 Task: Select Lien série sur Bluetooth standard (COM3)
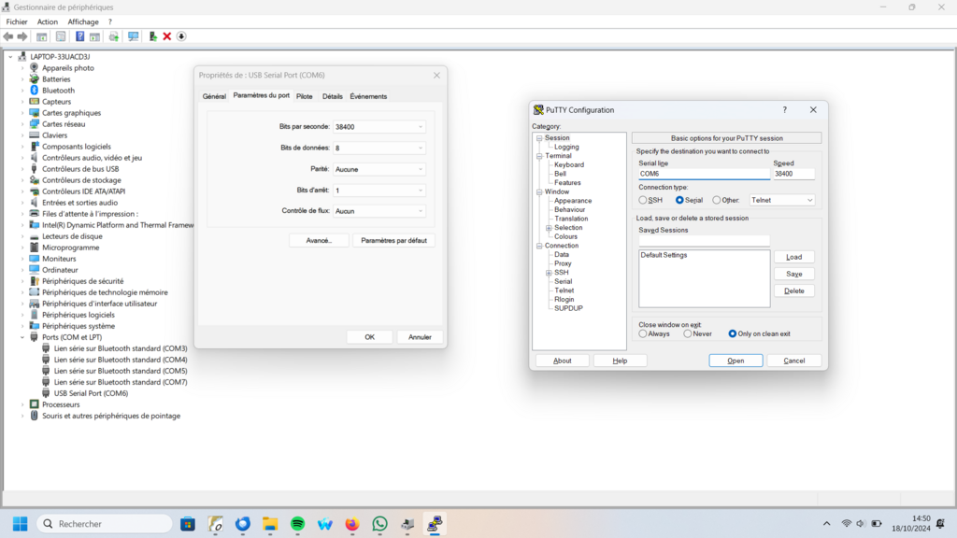click(x=121, y=348)
